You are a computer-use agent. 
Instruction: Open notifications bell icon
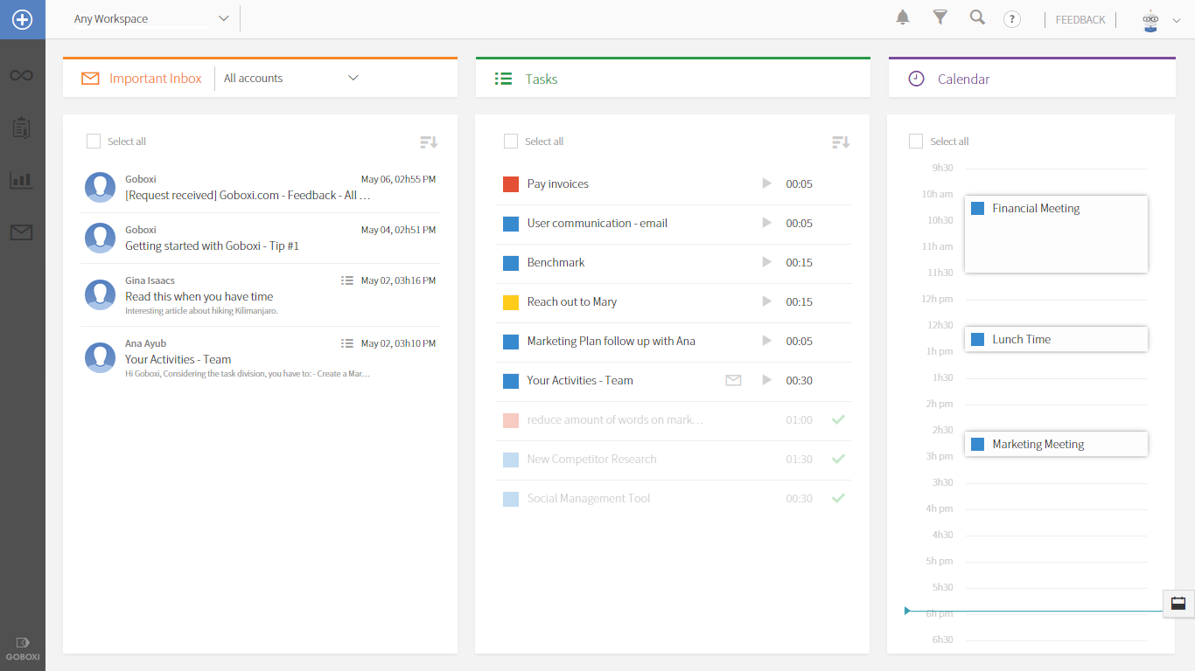point(903,17)
